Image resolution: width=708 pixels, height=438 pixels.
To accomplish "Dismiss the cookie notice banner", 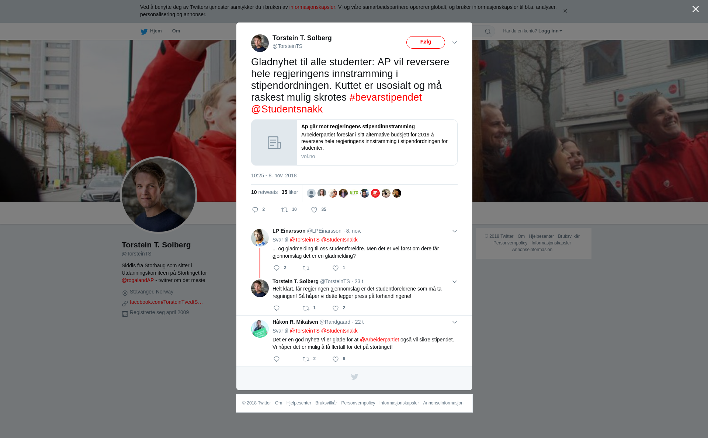I will [x=565, y=11].
